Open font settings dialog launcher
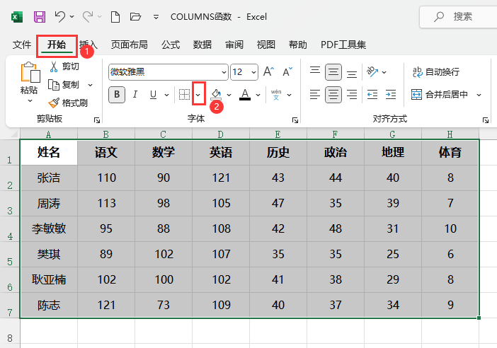 tap(295, 120)
